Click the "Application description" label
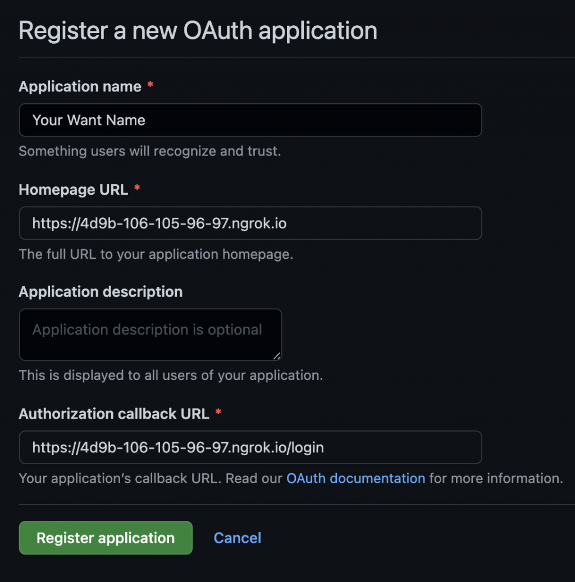Image resolution: width=575 pixels, height=582 pixels. pyautogui.click(x=101, y=292)
